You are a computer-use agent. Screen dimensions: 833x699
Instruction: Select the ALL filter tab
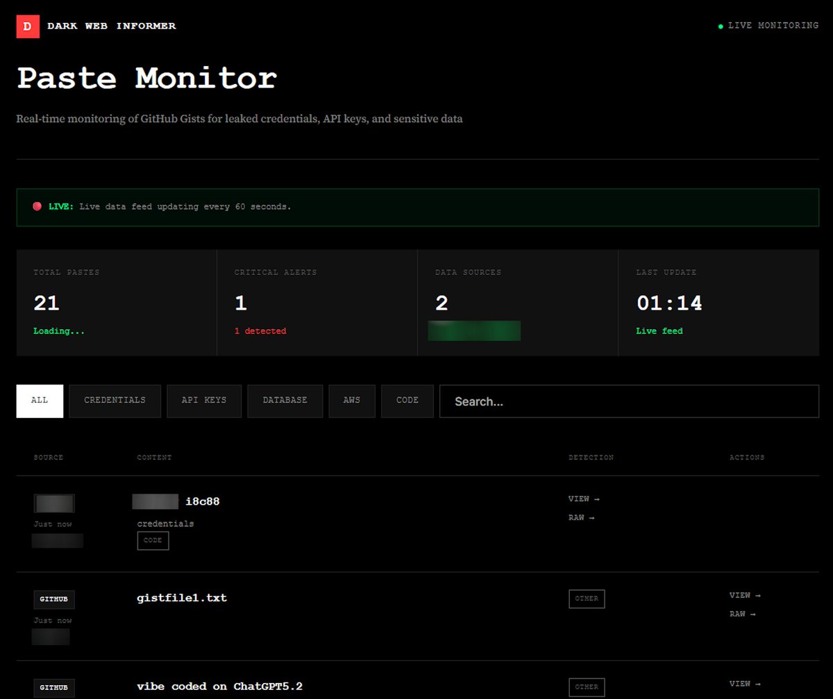tap(40, 401)
